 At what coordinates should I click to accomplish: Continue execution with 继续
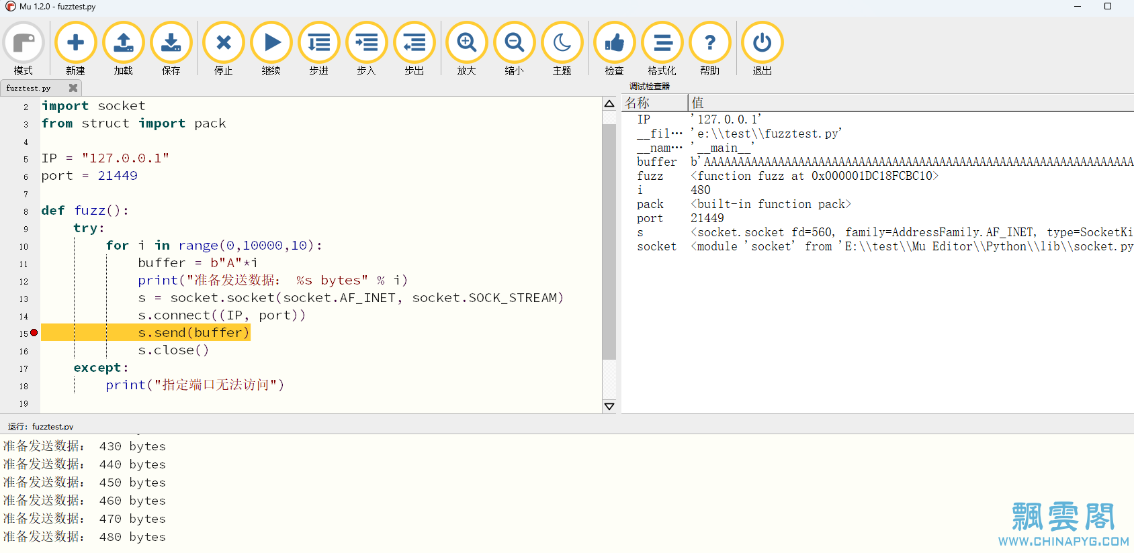click(271, 48)
